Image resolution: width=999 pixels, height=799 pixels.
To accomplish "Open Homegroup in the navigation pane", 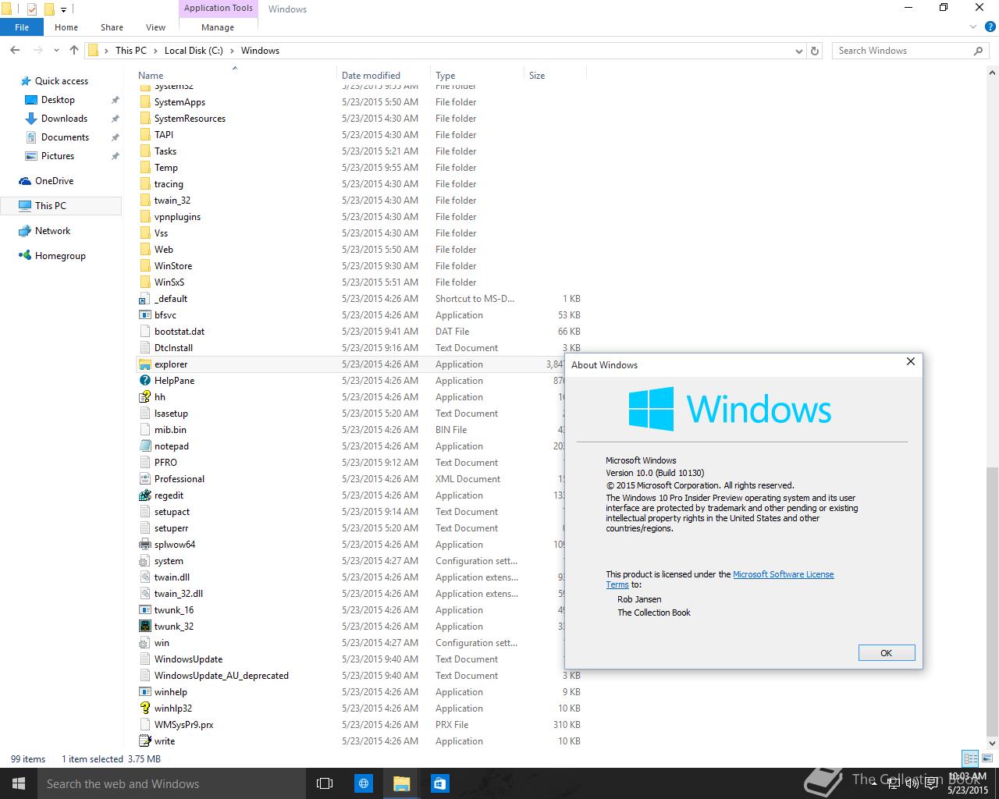I will (60, 256).
